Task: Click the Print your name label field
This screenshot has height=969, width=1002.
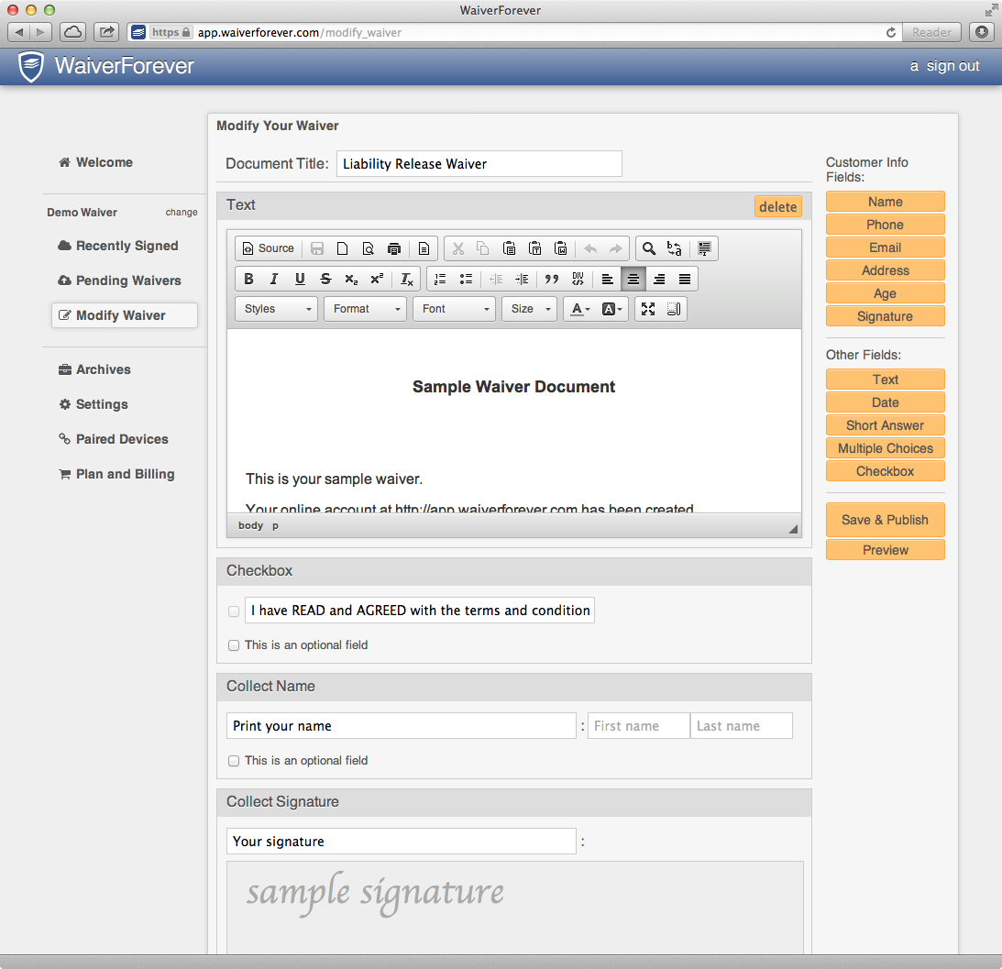Action: 402,726
